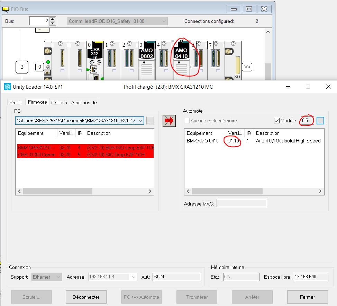Click the Fermer button
Viewport: 337px width, 306px height.
click(307, 297)
